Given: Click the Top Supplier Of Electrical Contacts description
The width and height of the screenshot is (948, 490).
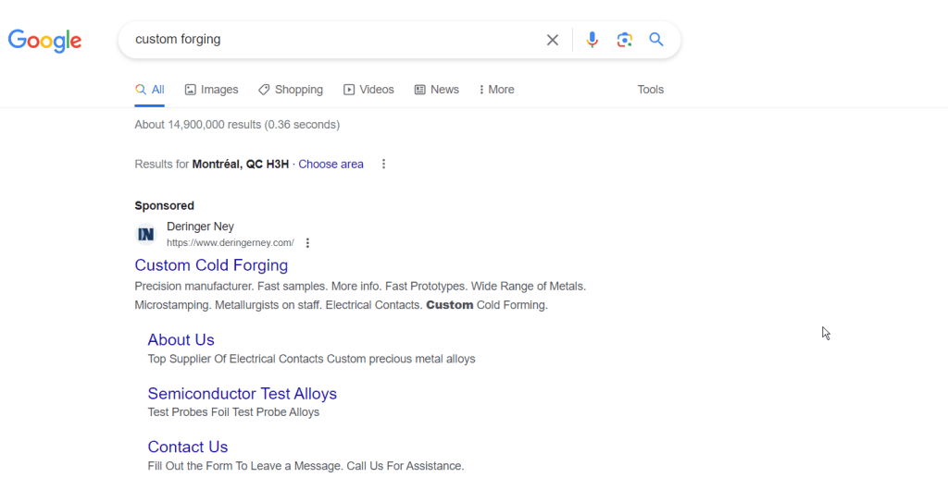Looking at the screenshot, I should [311, 359].
